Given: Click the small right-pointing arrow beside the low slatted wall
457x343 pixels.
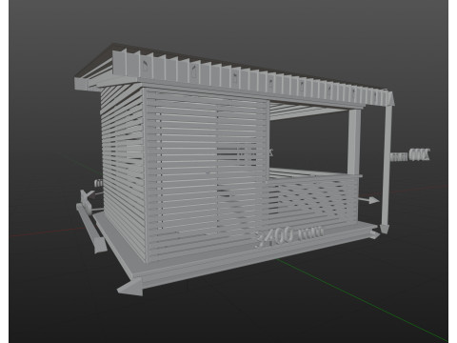Looking at the screenshot, I should [x=368, y=200].
